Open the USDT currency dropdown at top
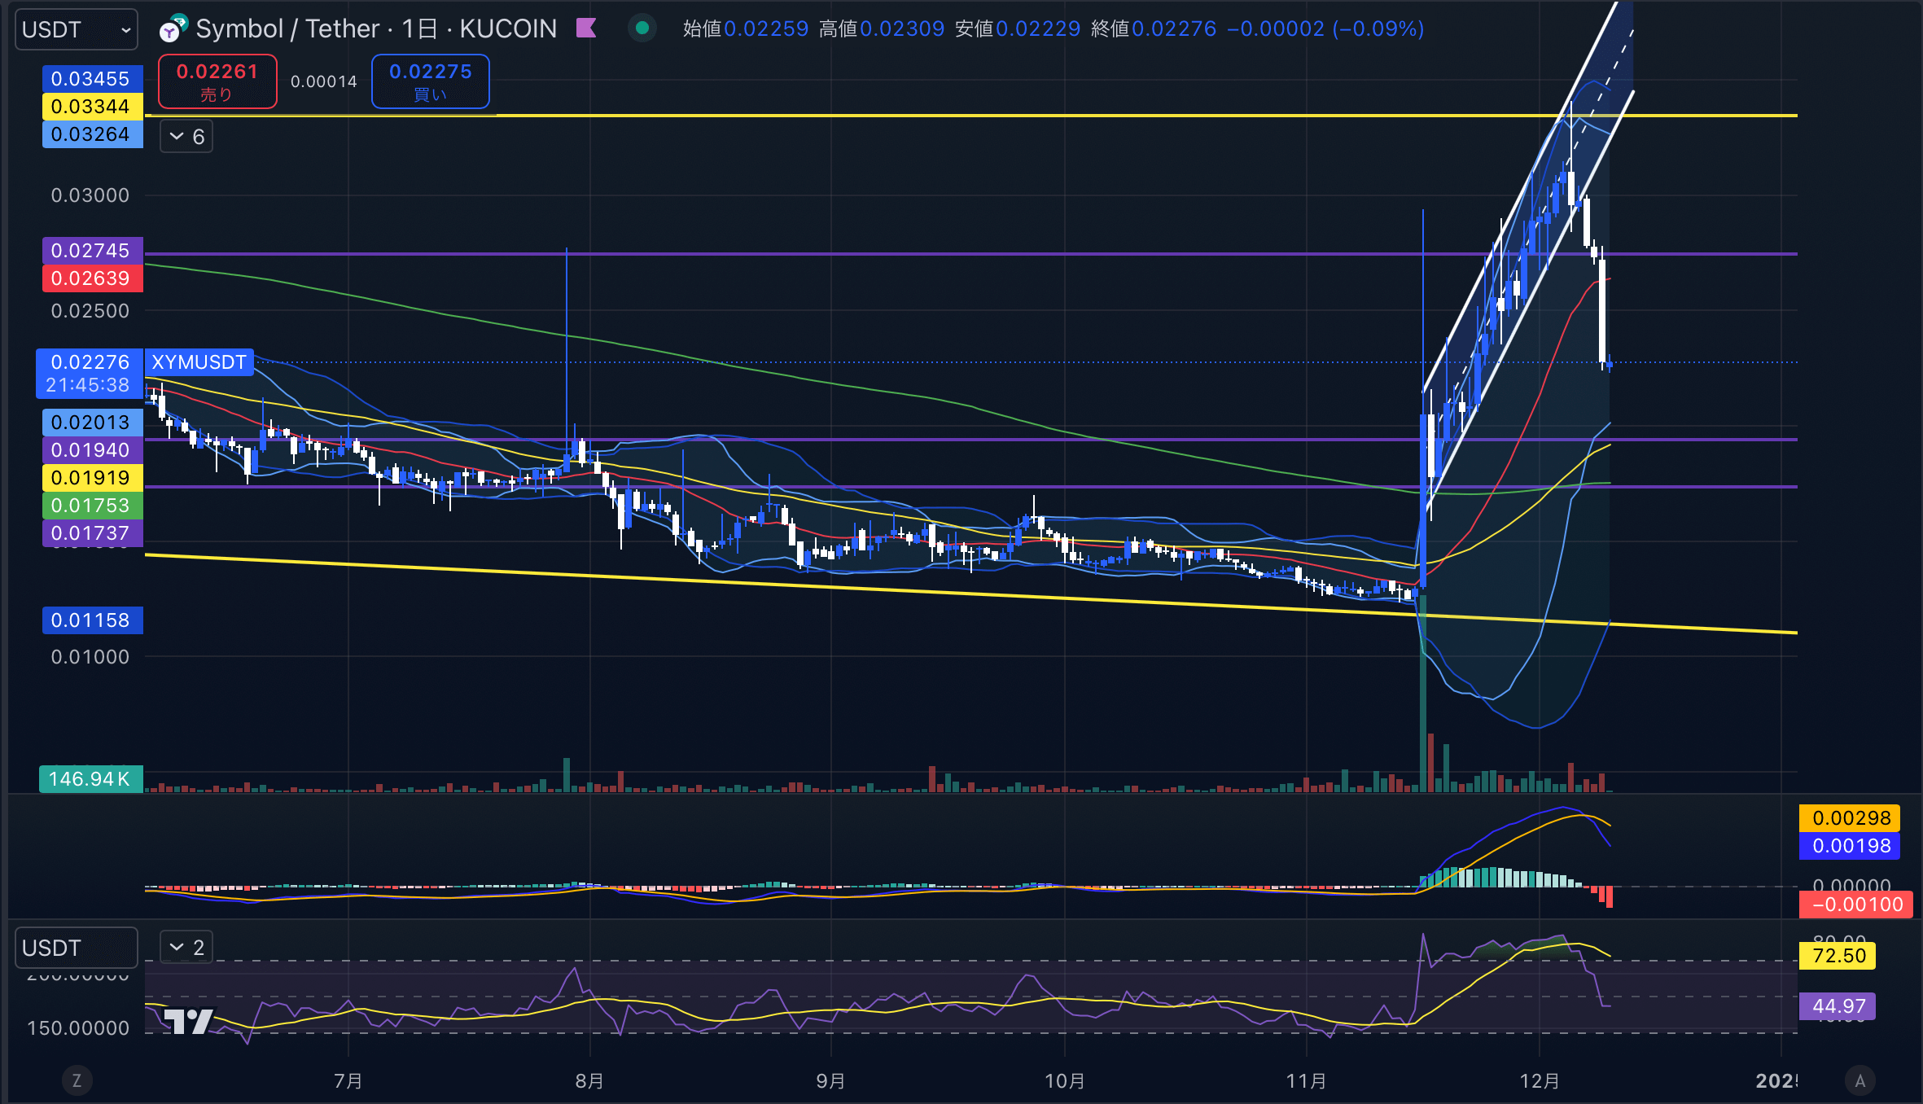Image resolution: width=1923 pixels, height=1104 pixels. coord(77,30)
